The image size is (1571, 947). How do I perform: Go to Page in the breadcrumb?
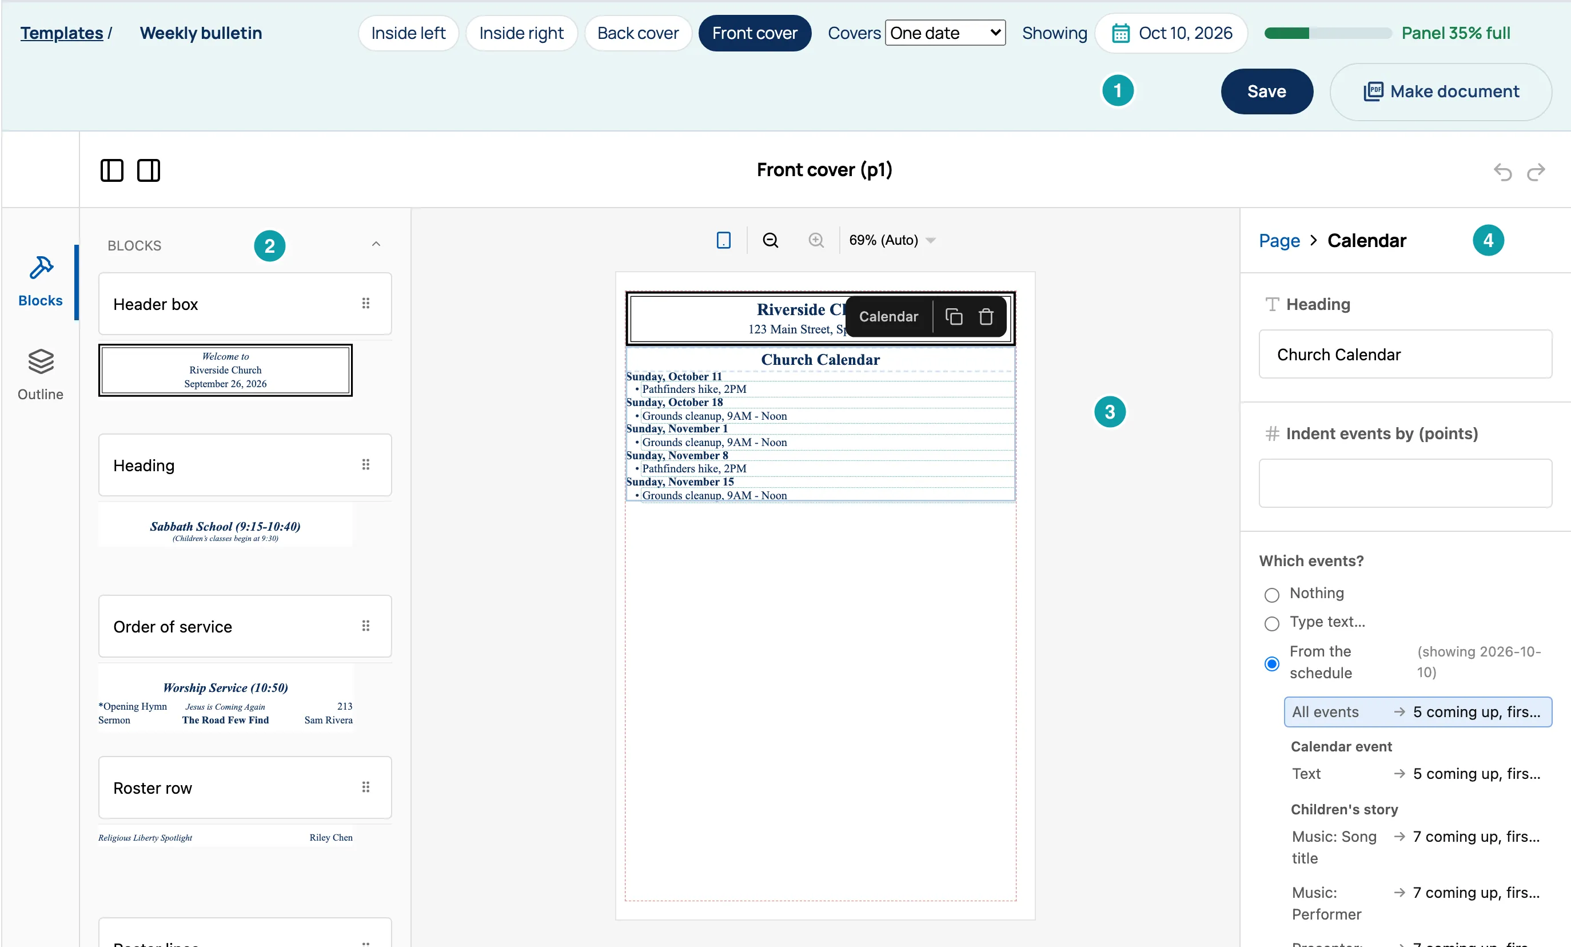point(1279,240)
